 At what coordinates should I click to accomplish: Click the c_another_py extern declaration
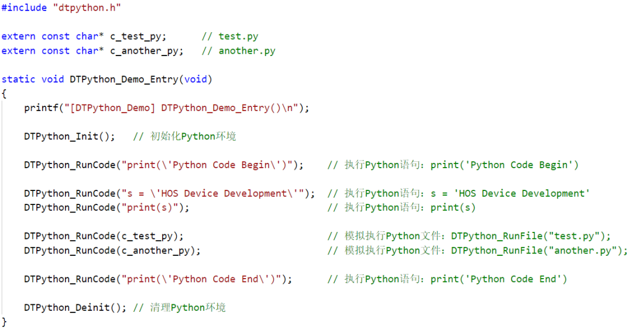(92, 51)
